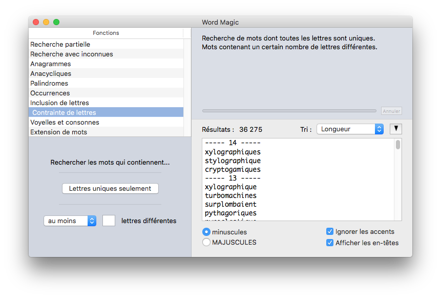Screen dimensions: 441x298
Task: Select the MAJUSCULES radio button
Action: tap(206, 242)
